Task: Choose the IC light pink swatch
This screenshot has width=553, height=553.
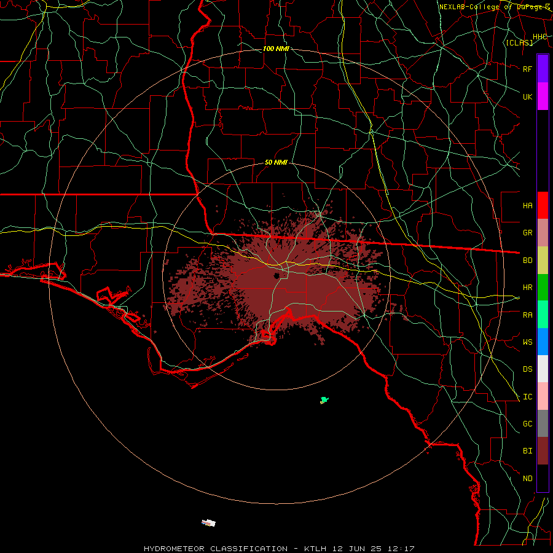Action: [x=543, y=396]
